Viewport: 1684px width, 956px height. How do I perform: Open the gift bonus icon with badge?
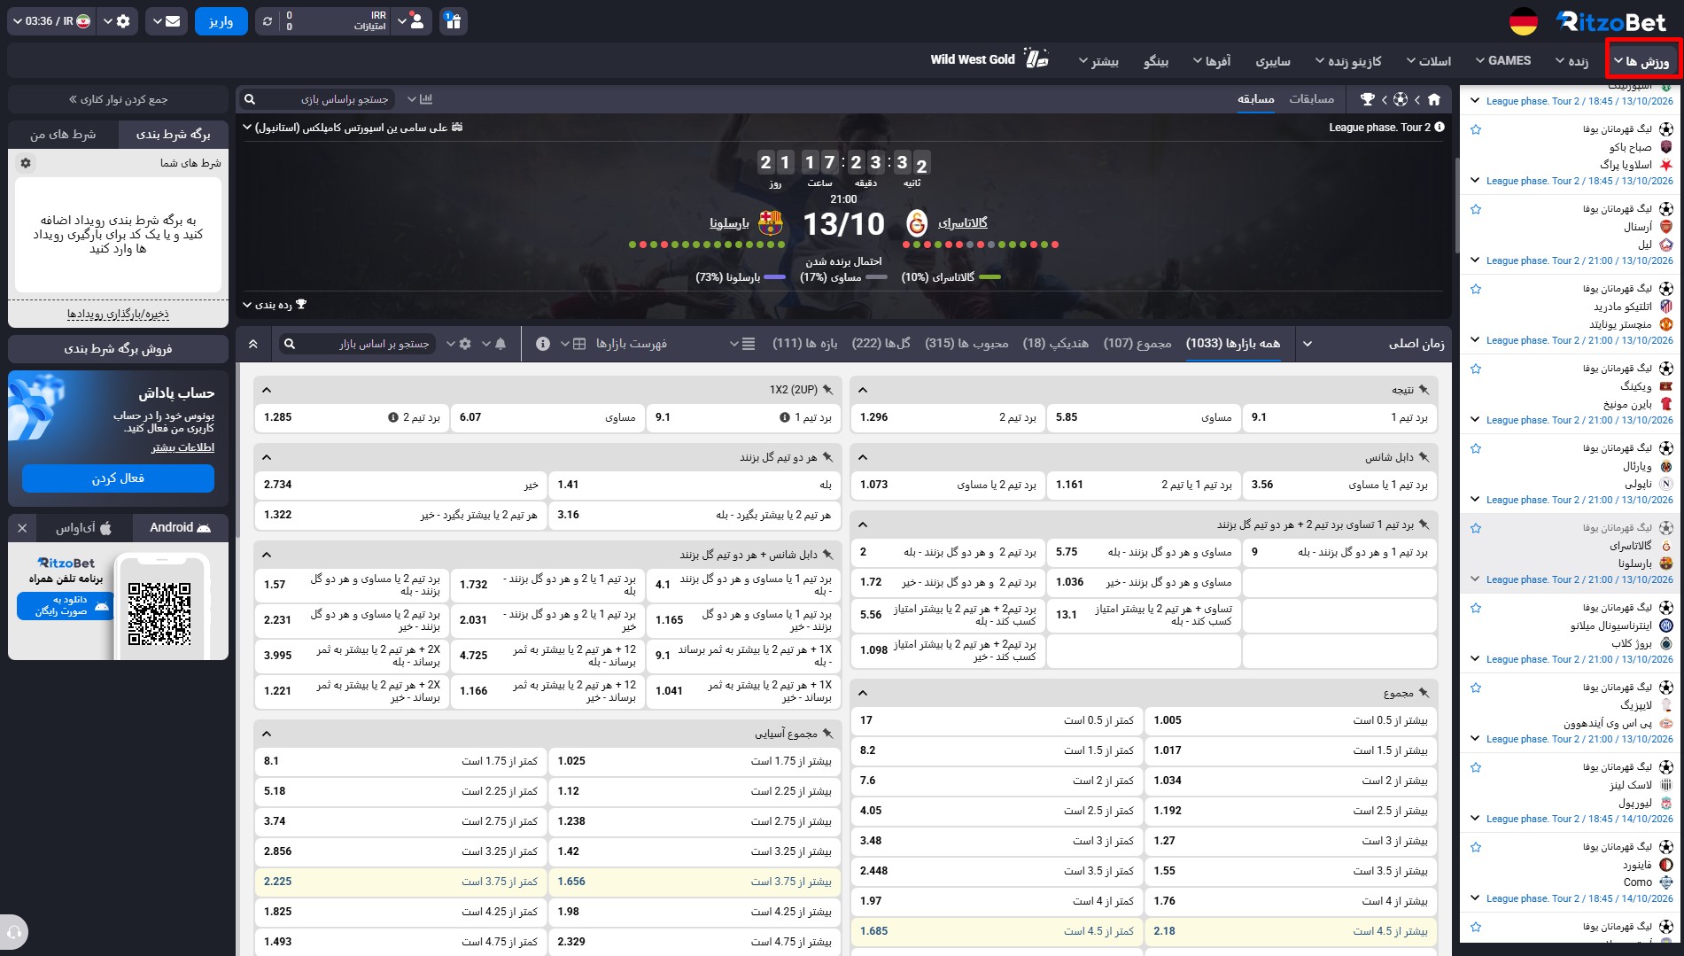(x=453, y=21)
